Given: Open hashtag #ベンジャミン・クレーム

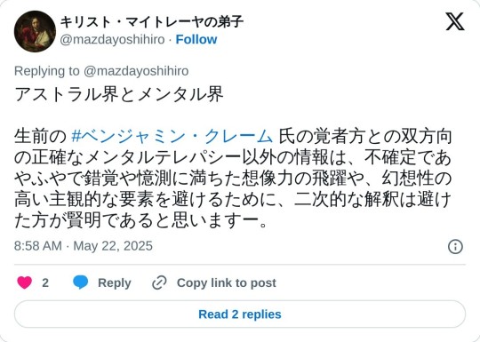Looking at the screenshot, I should (x=172, y=137).
